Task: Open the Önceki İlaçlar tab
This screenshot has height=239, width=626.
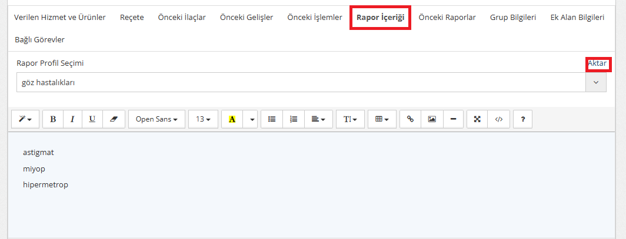Action: [182, 18]
